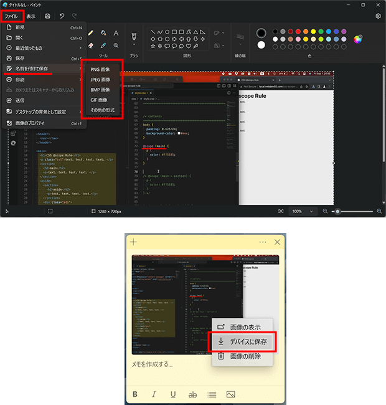Choose 画像の表示 in note context menu
Screen dimensions: 386x405
click(x=242, y=327)
